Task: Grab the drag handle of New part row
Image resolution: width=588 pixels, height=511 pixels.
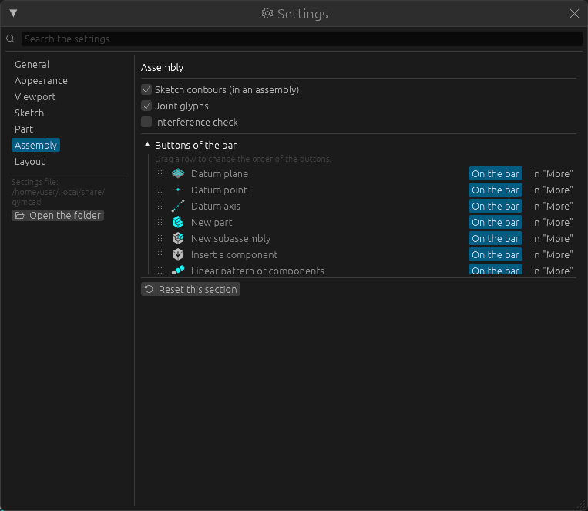Action: point(160,222)
